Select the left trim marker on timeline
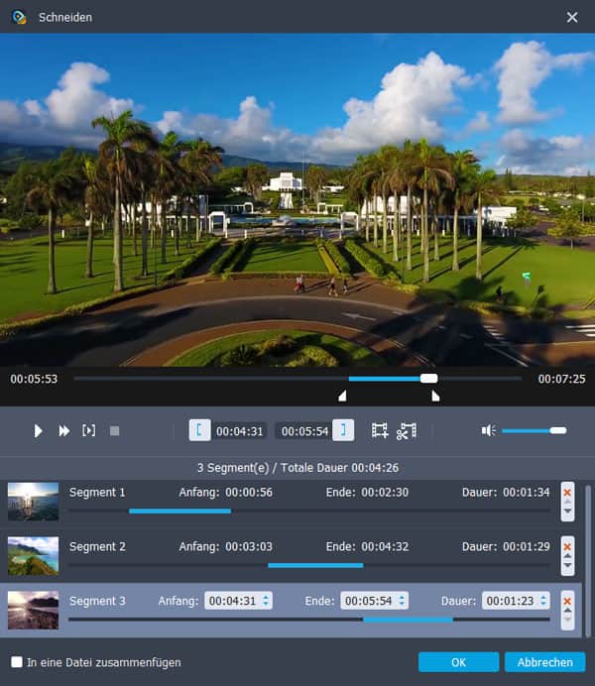 [x=342, y=396]
